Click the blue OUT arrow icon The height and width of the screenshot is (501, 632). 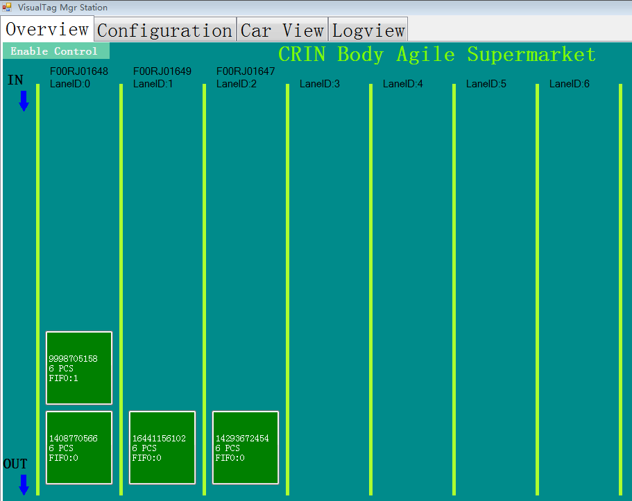click(24, 484)
